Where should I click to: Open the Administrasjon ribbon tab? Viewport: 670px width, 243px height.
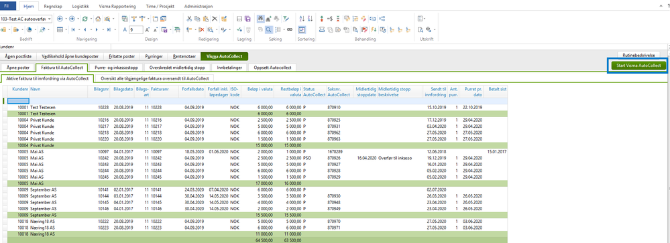199,7
